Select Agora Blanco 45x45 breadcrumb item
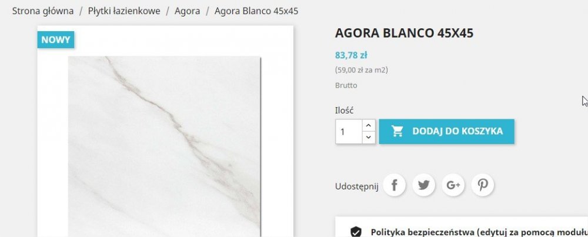Viewport: 588px width, 237px height. (x=256, y=11)
